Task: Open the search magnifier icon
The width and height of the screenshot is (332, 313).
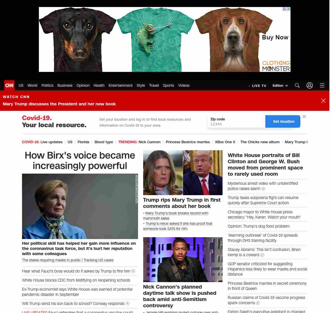Action: pos(297,85)
